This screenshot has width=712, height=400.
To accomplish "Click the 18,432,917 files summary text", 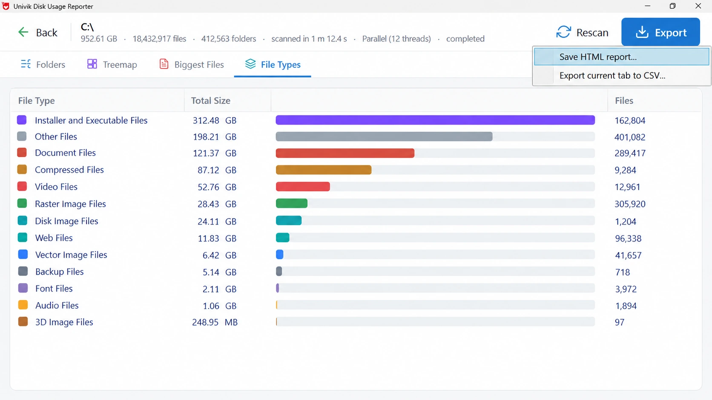I will (159, 39).
